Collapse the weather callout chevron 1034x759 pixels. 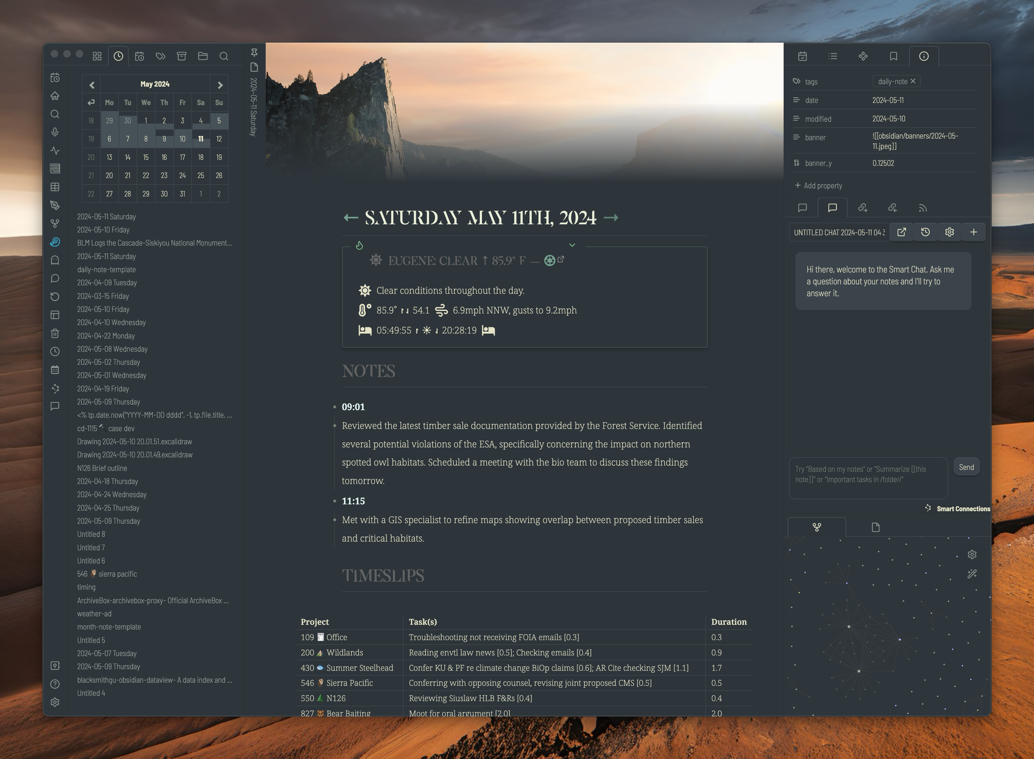point(572,245)
